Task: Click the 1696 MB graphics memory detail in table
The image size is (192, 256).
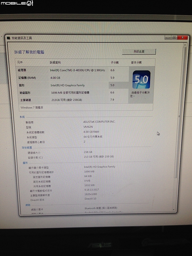Action: [x=70, y=93]
